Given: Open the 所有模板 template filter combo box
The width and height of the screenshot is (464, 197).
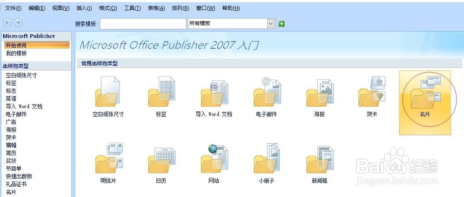Looking at the screenshot, I should 232,24.
